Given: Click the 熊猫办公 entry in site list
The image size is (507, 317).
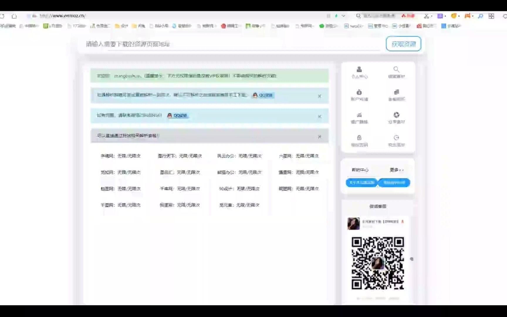Looking at the screenshot, I should click(x=239, y=172).
